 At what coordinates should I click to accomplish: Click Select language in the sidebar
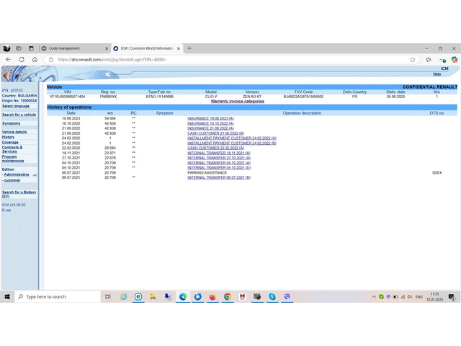click(x=16, y=106)
